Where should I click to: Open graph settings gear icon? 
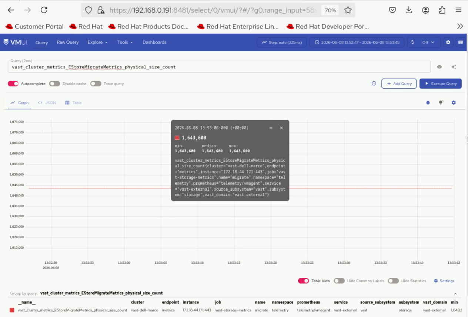point(454,103)
